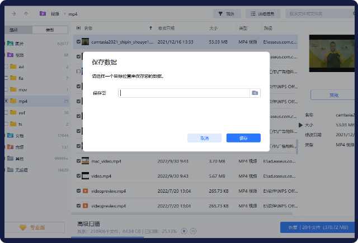The width and height of the screenshot is (358, 243).
Task: Click the 保存 save button in dialog
Action: click(243, 138)
